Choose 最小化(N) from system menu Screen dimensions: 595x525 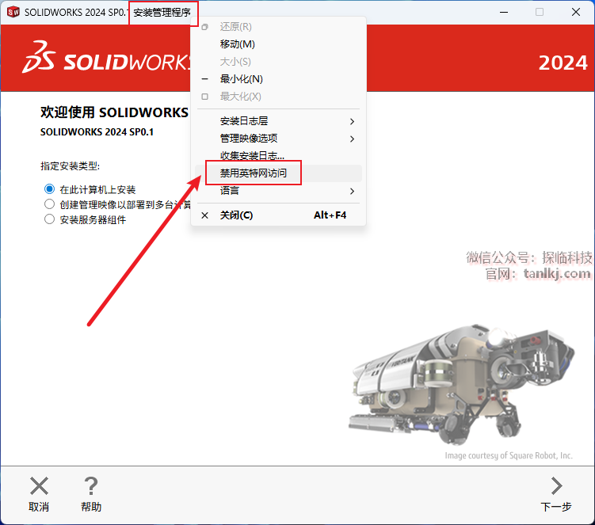coord(278,79)
